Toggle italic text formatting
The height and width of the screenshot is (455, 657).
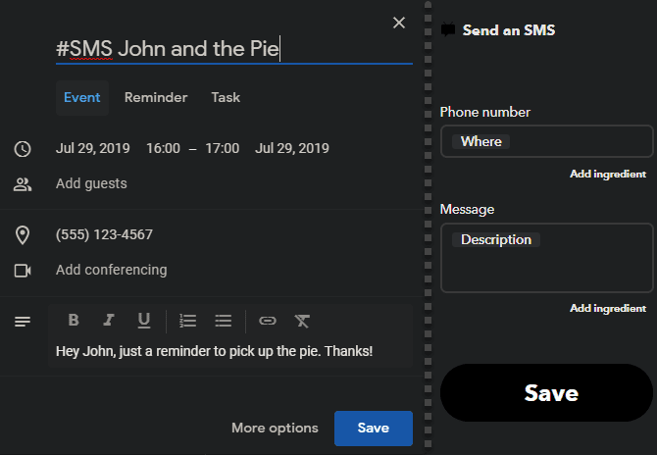coord(109,320)
